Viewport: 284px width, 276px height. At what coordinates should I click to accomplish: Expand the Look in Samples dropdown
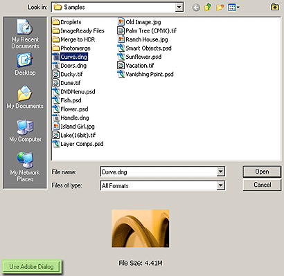pyautogui.click(x=179, y=8)
